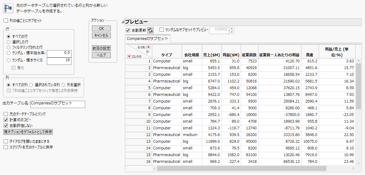The image size is (365, 175).
Task: Click the up arrow of the preview size spinner
Action: tap(232, 29)
